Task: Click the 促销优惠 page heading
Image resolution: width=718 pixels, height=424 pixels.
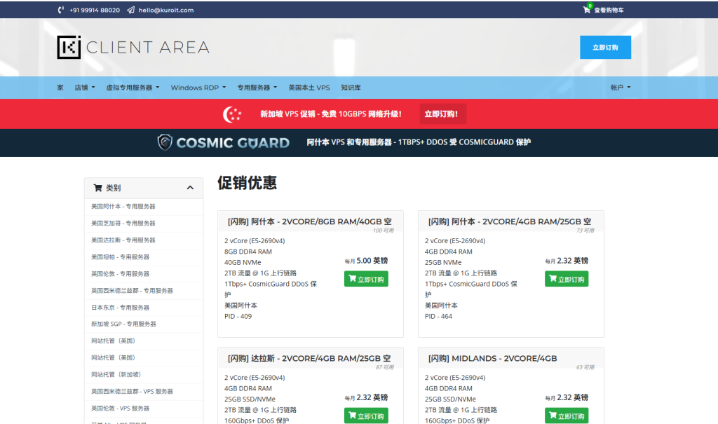Action: (248, 183)
